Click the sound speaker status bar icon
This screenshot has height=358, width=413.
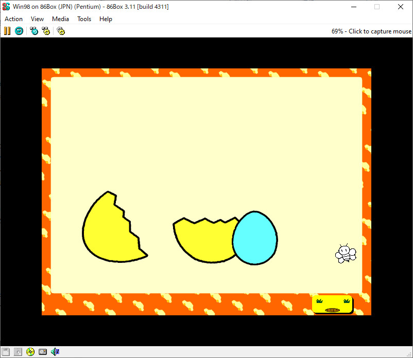click(x=55, y=352)
